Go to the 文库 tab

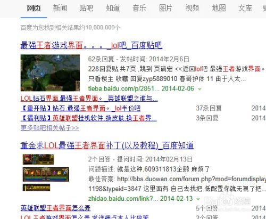[x=245, y=8]
